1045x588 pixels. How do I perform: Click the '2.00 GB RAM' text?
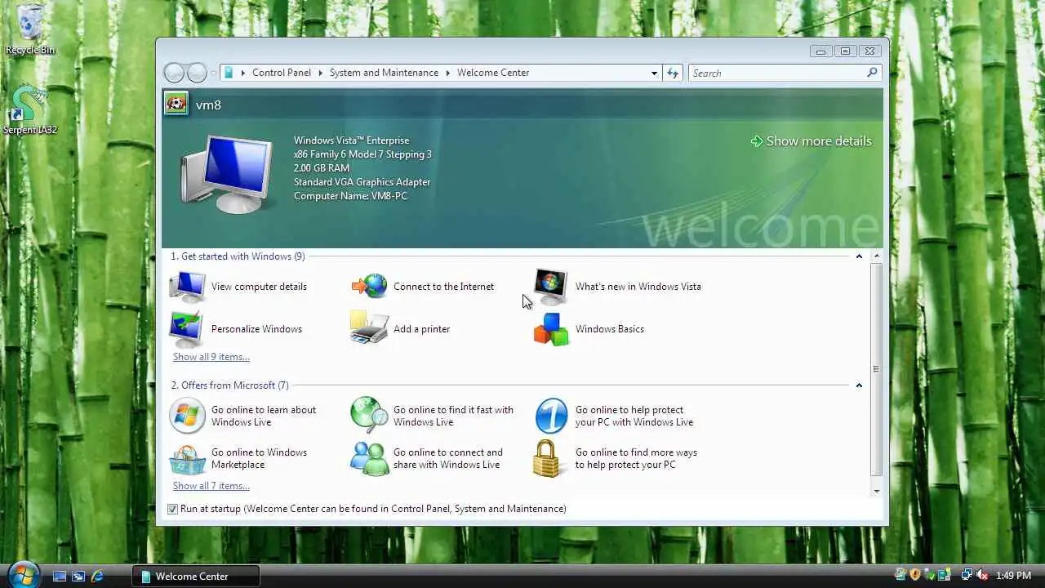click(x=322, y=168)
